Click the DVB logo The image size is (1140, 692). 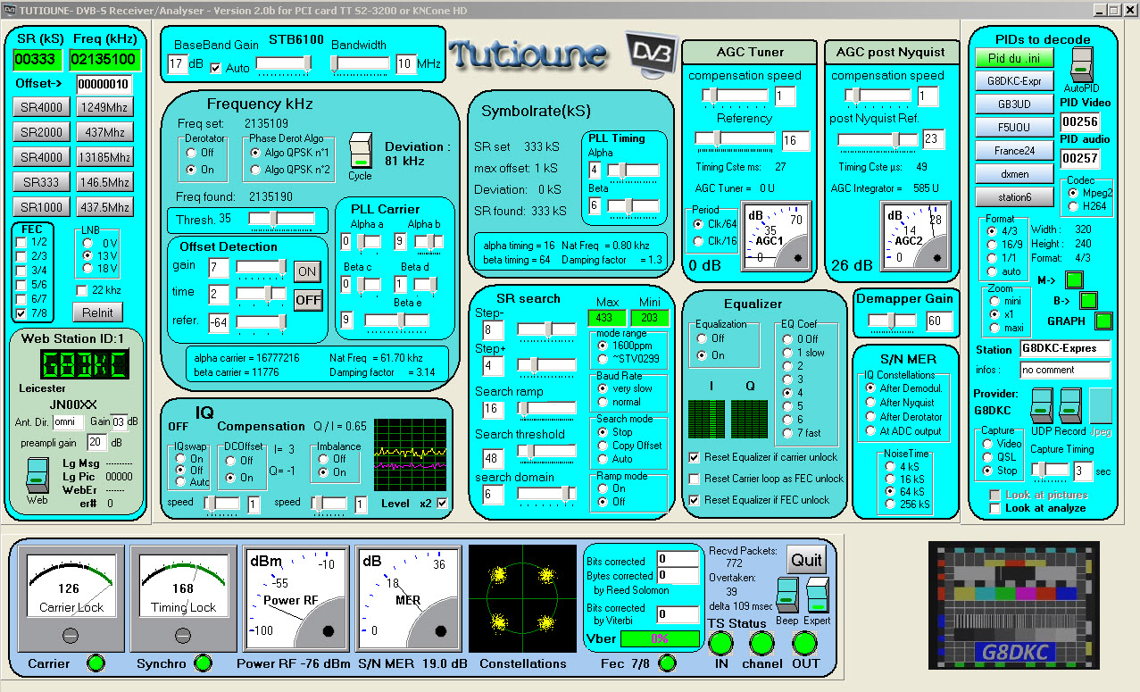point(652,54)
